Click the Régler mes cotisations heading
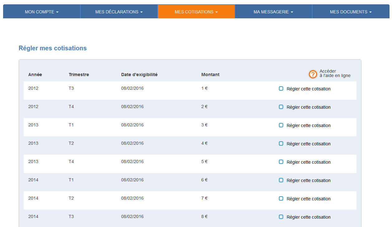This screenshot has width=392, height=227. [x=53, y=48]
